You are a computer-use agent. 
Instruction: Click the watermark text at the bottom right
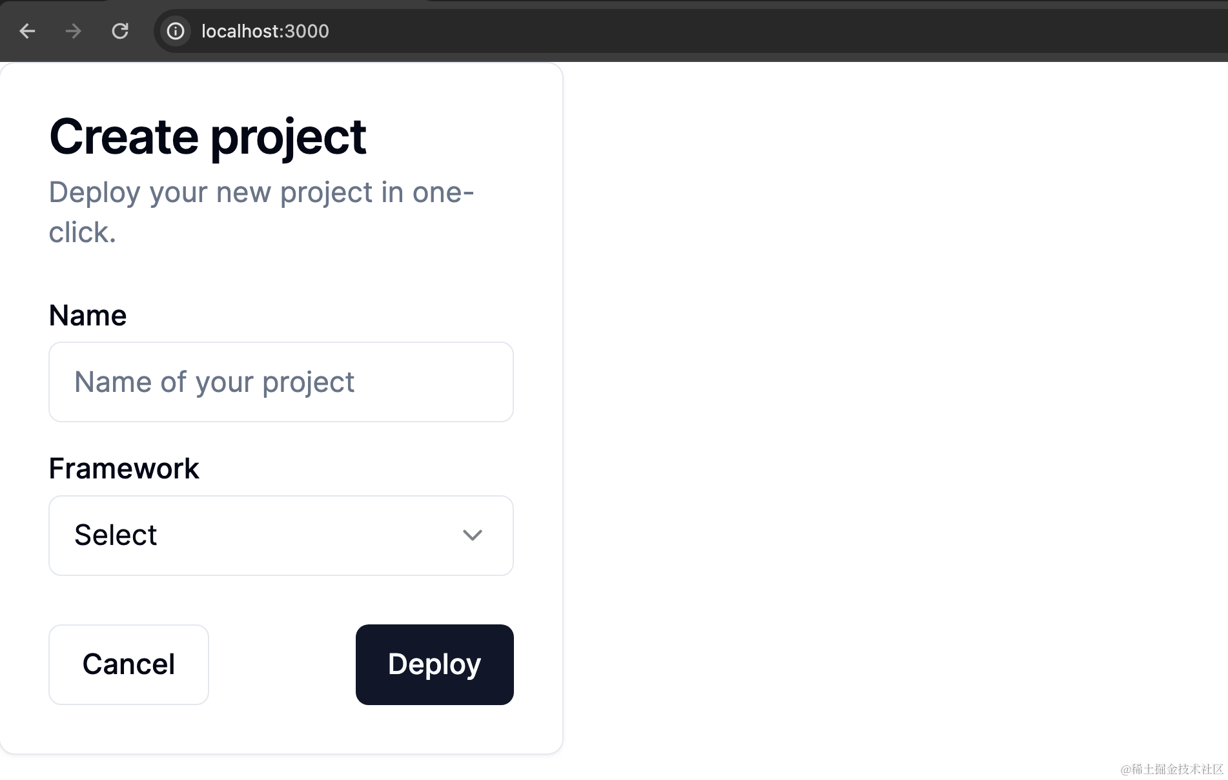click(x=1172, y=769)
